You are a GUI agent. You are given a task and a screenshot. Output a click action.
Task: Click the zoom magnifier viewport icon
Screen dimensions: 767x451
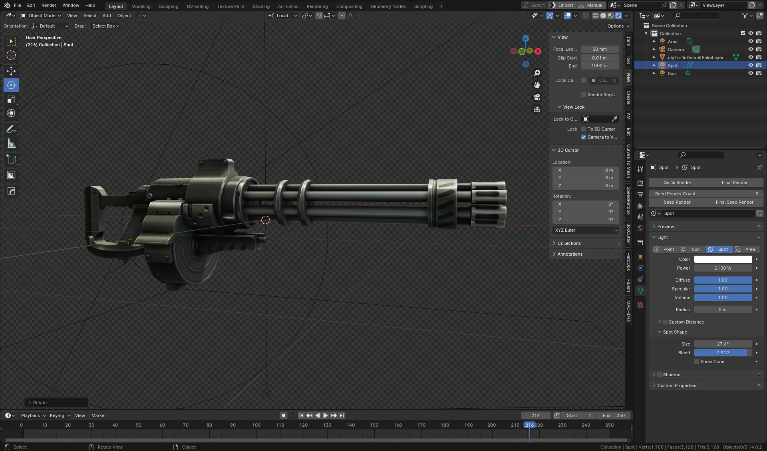click(537, 73)
